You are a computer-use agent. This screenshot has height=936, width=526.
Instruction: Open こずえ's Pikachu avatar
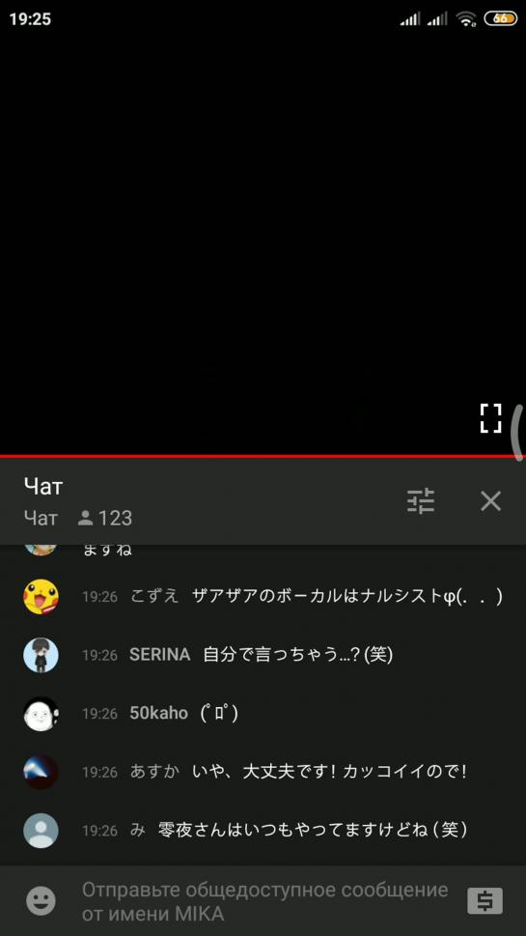click(x=41, y=596)
